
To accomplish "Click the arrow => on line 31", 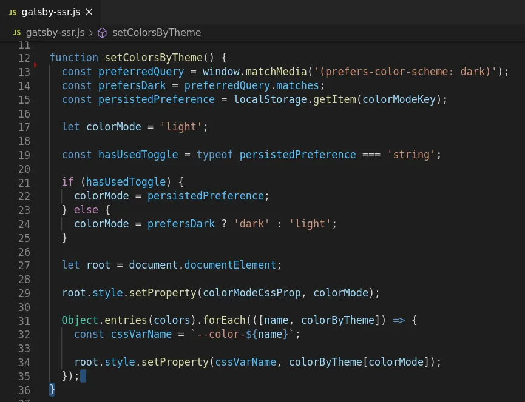I will (399, 320).
